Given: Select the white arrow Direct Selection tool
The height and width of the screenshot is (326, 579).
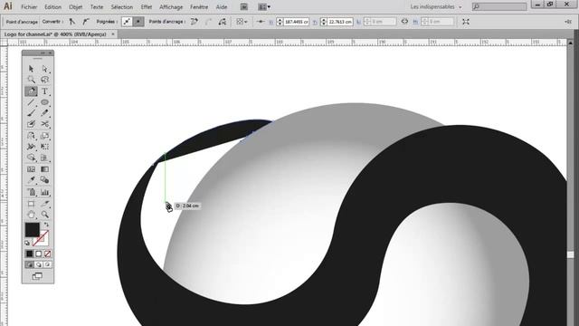Looking at the screenshot, I should (44, 69).
